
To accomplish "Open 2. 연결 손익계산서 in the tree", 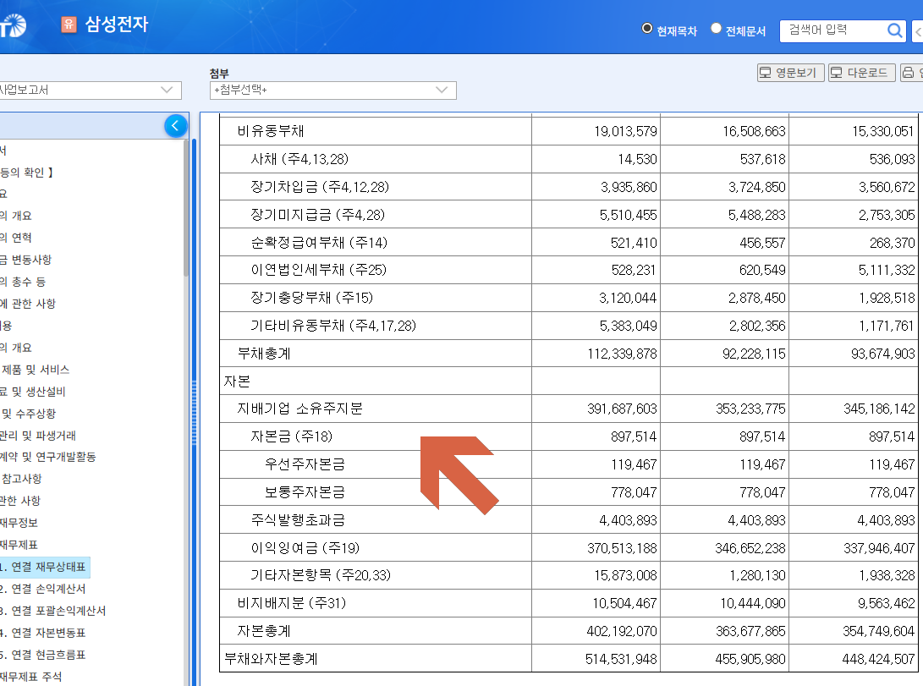I will (x=43, y=589).
